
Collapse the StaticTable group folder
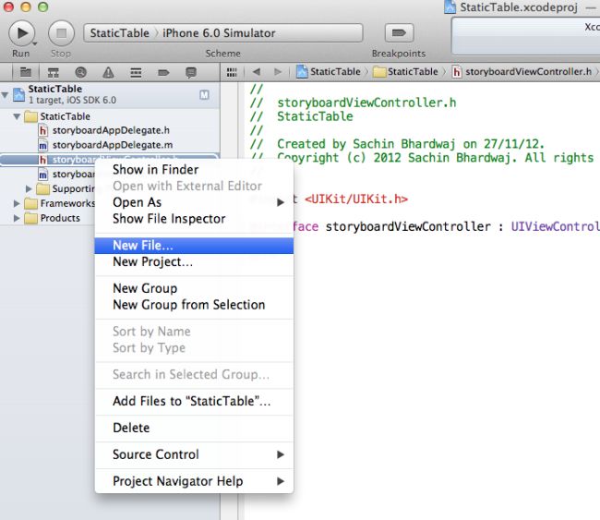[17, 116]
